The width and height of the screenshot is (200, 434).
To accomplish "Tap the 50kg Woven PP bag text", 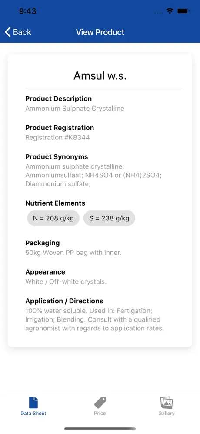I will pyautogui.click(x=73, y=252).
